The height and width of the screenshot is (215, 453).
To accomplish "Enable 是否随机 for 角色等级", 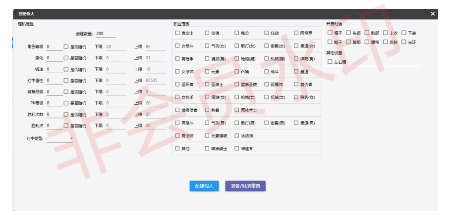I will tap(66, 46).
